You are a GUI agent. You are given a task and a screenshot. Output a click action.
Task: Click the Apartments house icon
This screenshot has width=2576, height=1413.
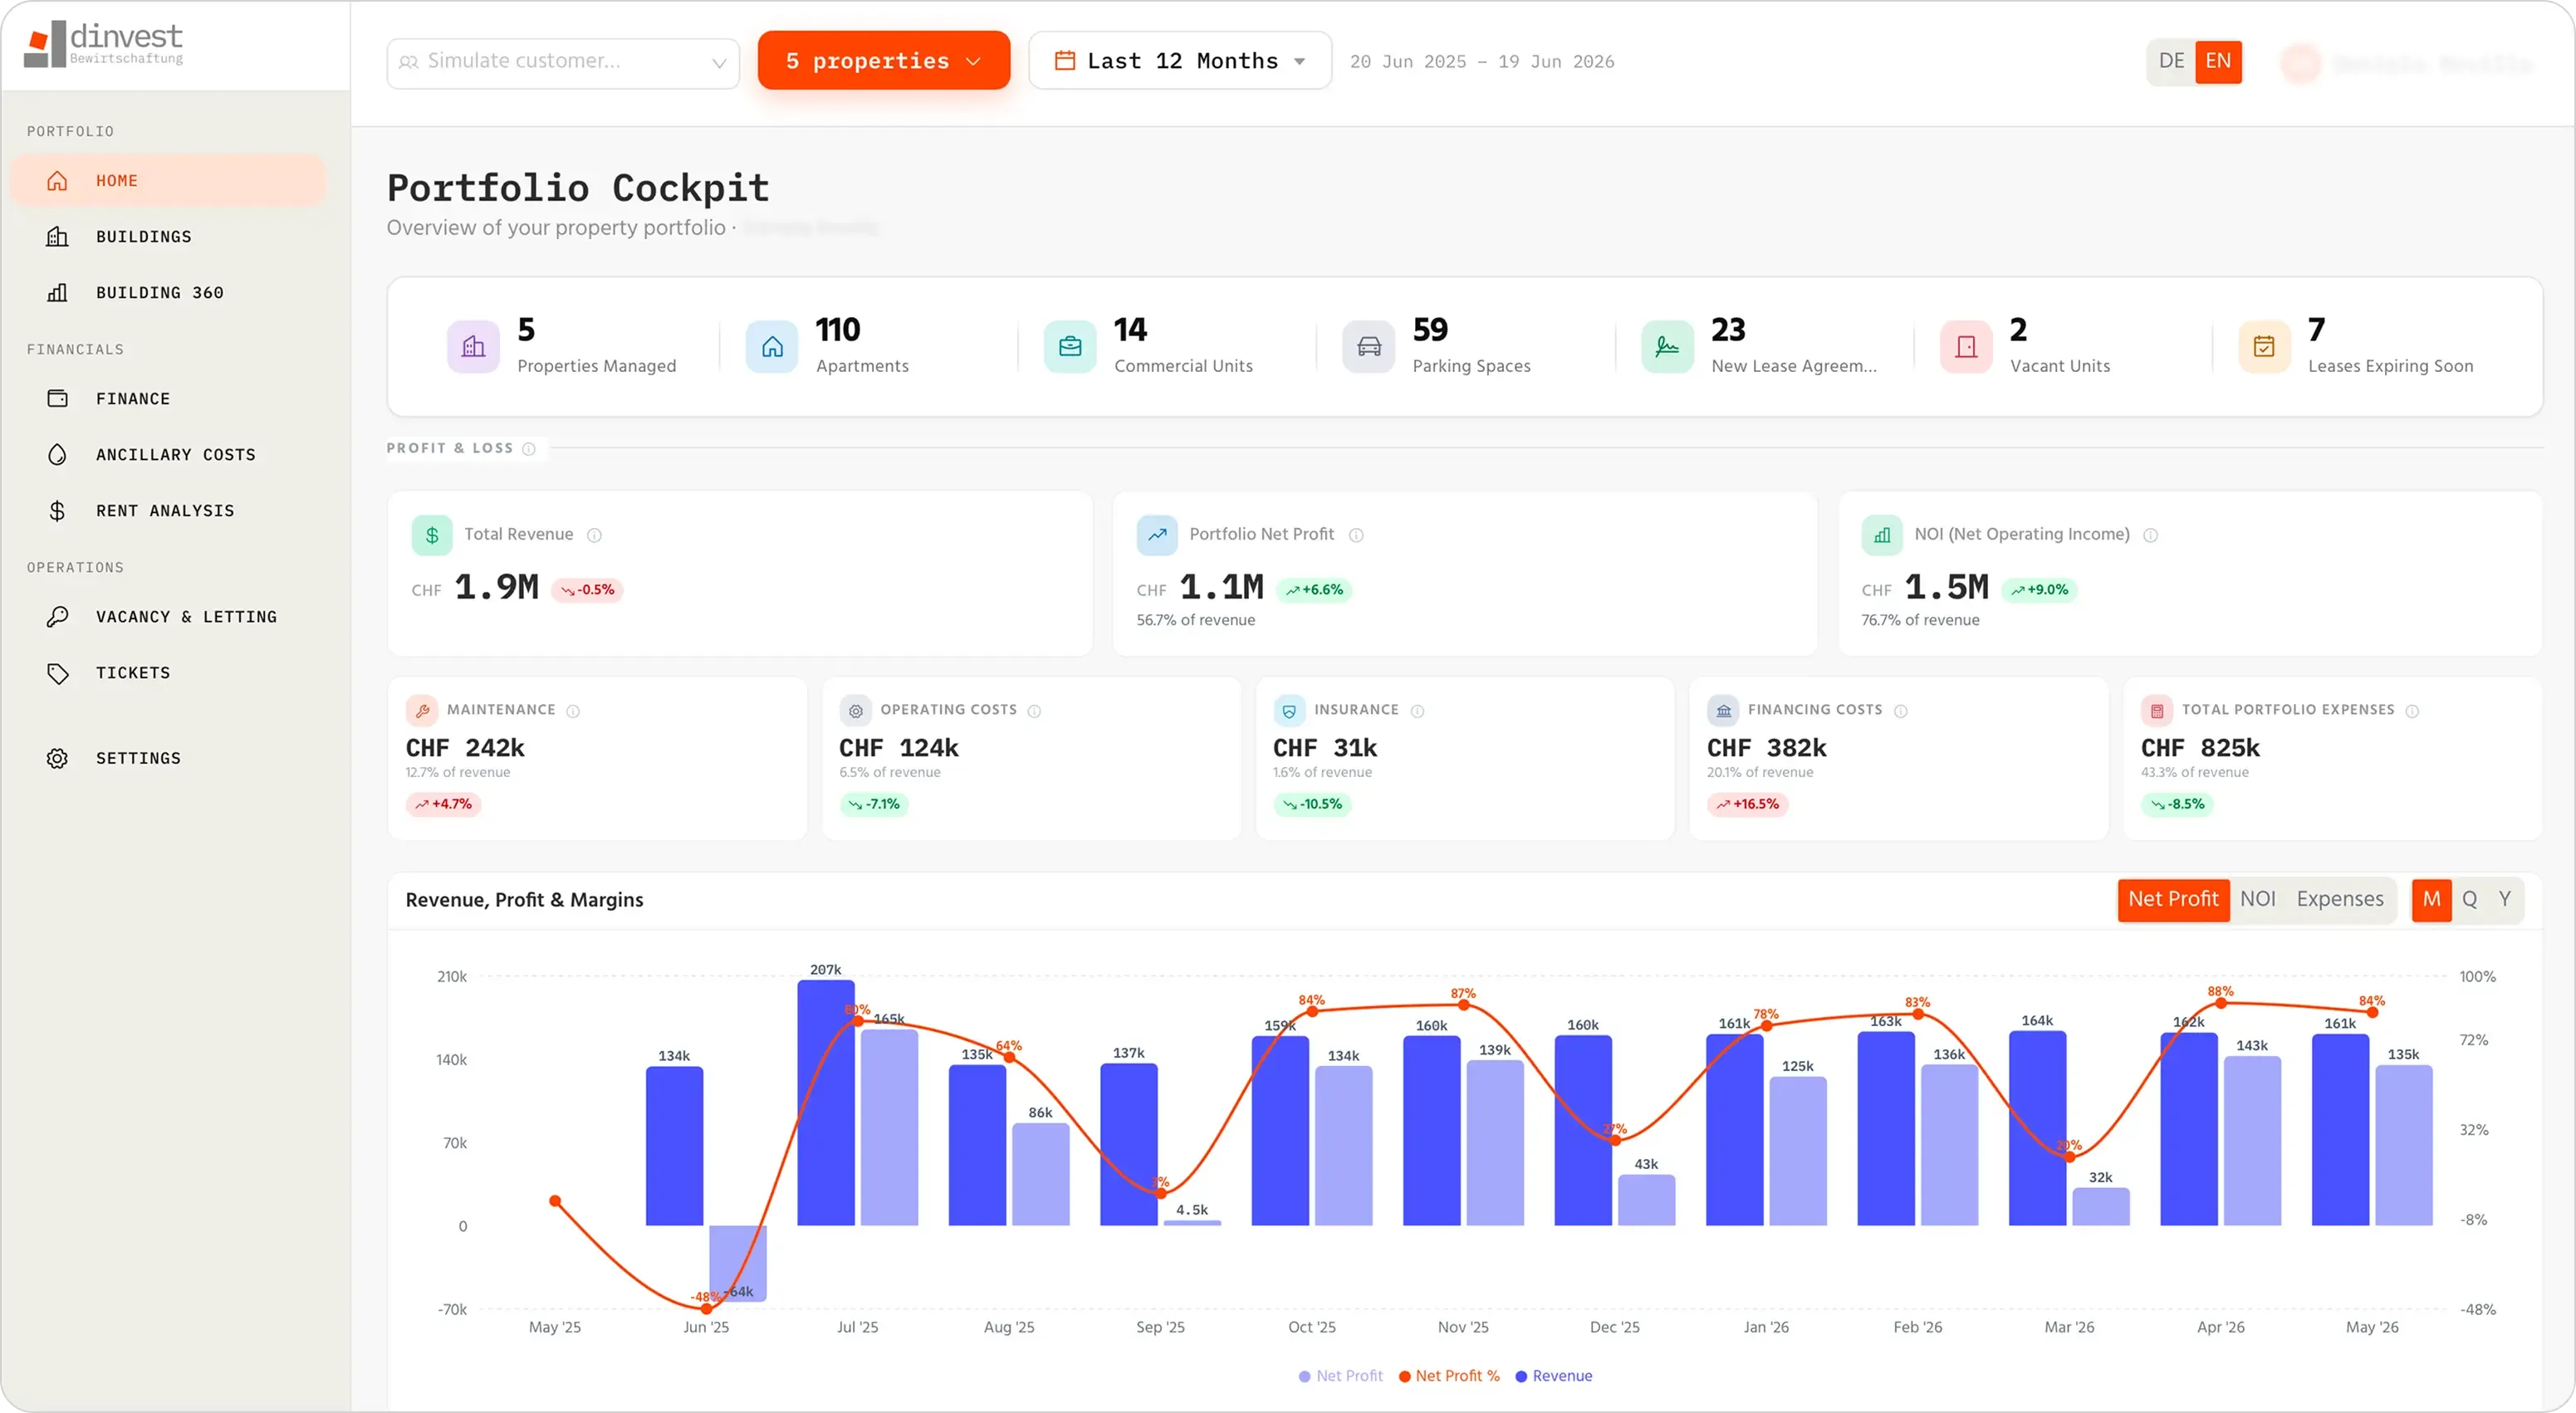point(772,347)
